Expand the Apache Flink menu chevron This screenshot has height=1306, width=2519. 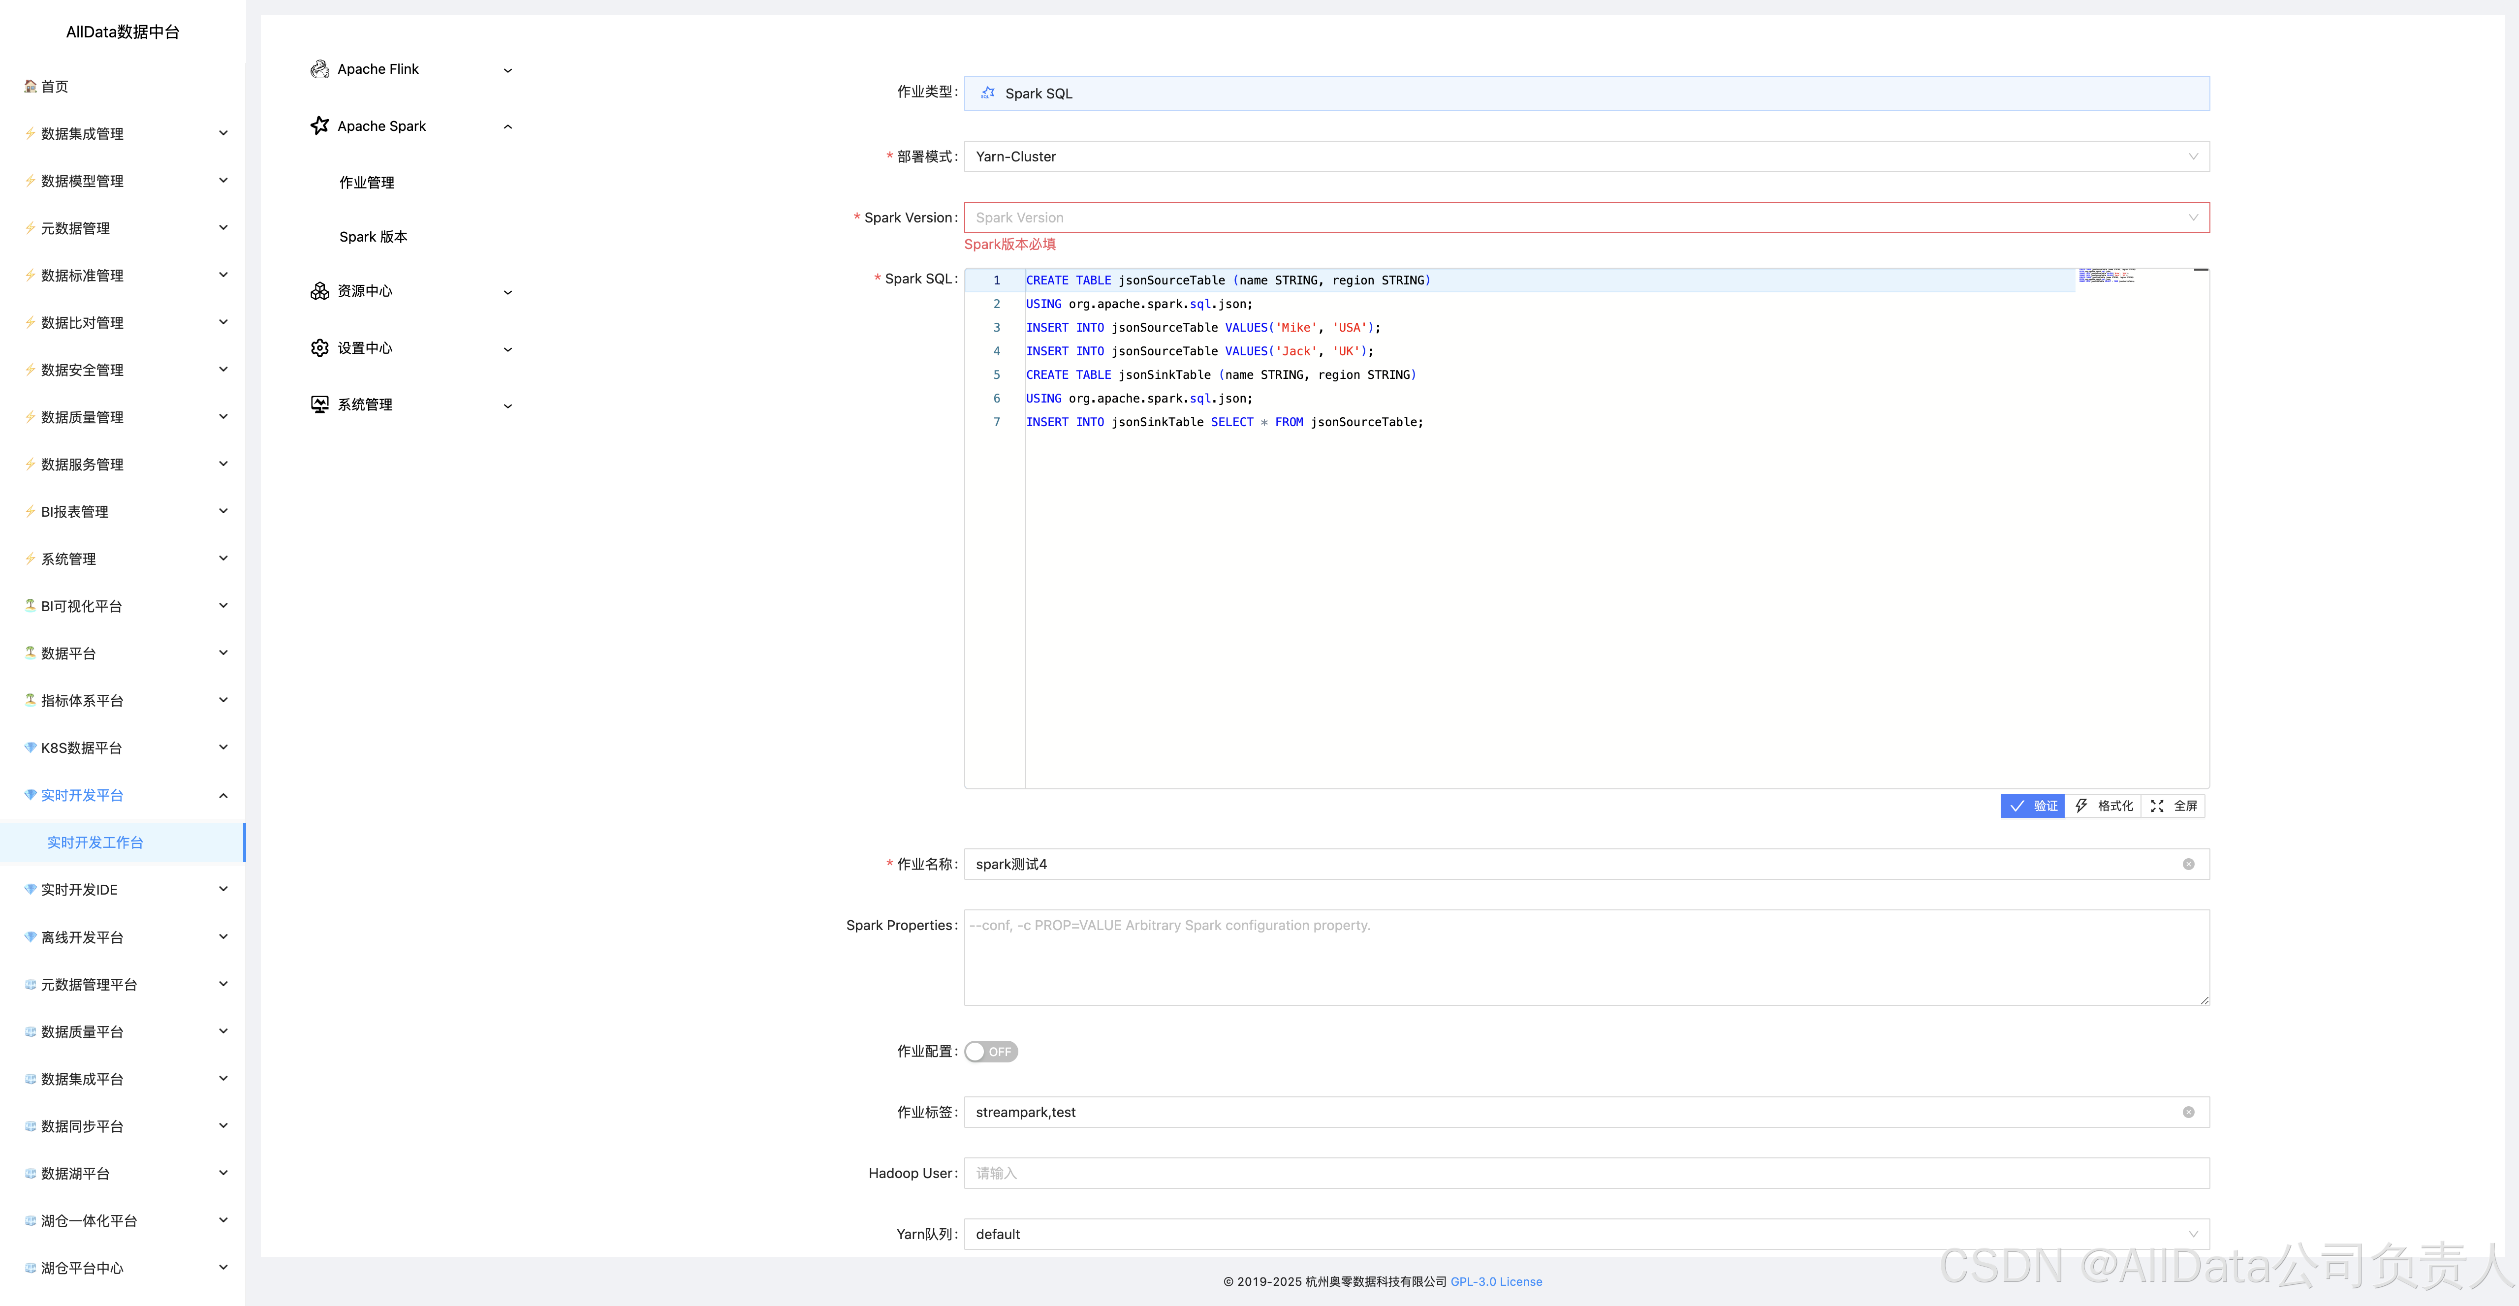pyautogui.click(x=507, y=70)
